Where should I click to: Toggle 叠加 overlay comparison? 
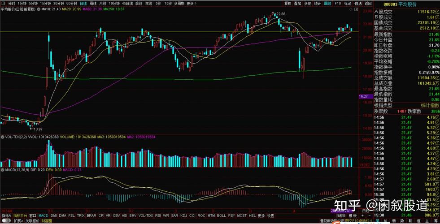pos(297,3)
